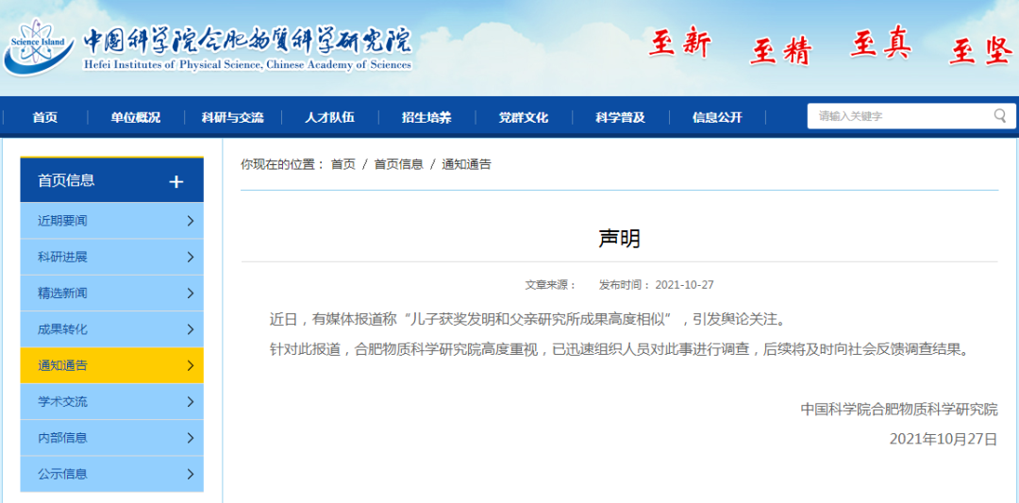Click the arrow icon beside 公示信息
Screen dimensions: 1019x503
[x=190, y=474]
